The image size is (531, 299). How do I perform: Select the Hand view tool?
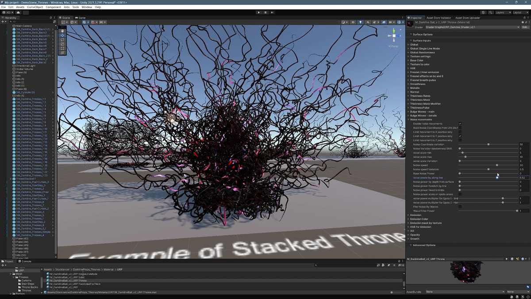click(62, 31)
